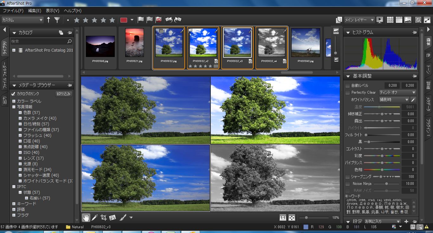
Task: Add a new preset with the plus button
Action: [406, 222]
